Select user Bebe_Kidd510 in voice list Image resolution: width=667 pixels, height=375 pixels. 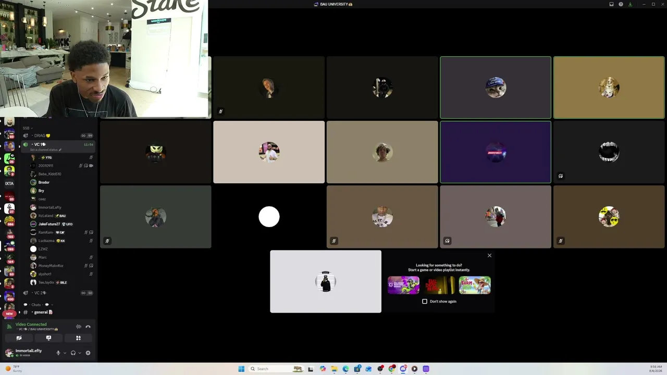click(x=61, y=174)
